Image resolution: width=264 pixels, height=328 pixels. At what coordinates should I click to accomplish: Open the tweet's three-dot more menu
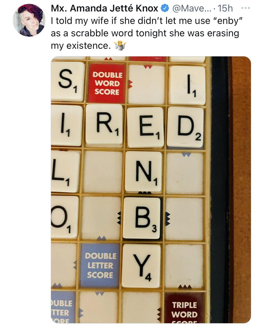click(246, 8)
